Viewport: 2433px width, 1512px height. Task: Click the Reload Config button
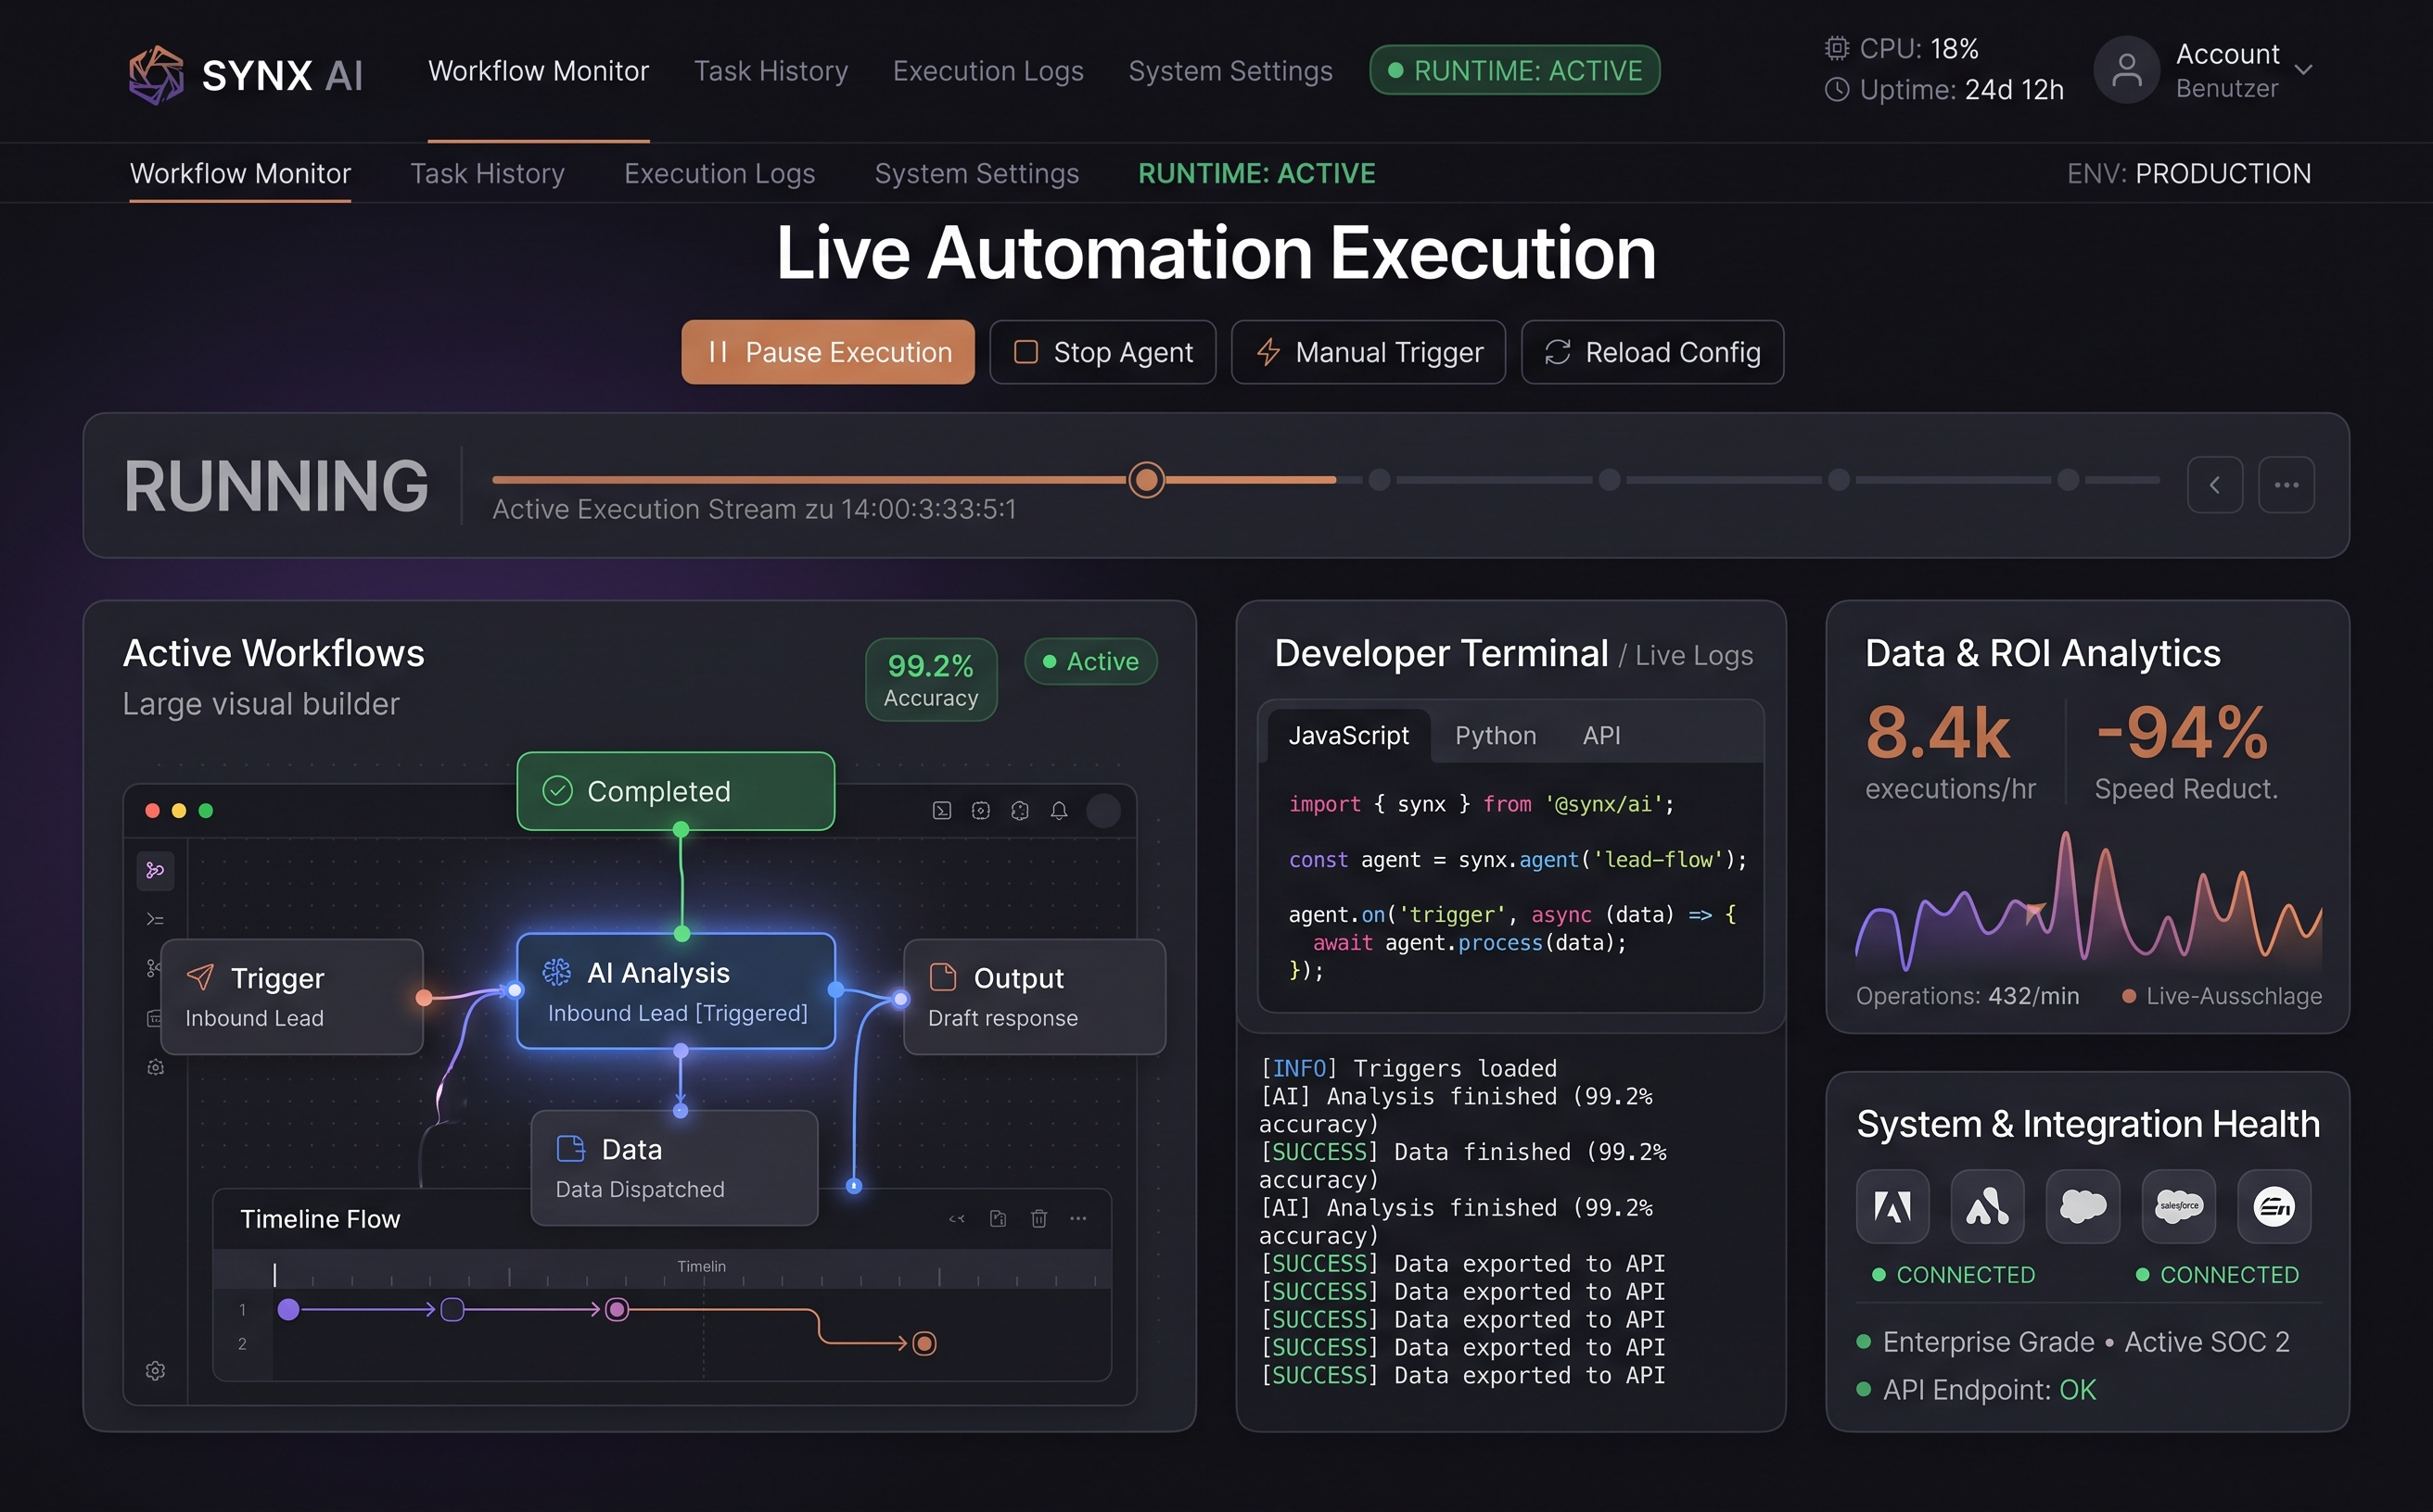pos(1652,352)
